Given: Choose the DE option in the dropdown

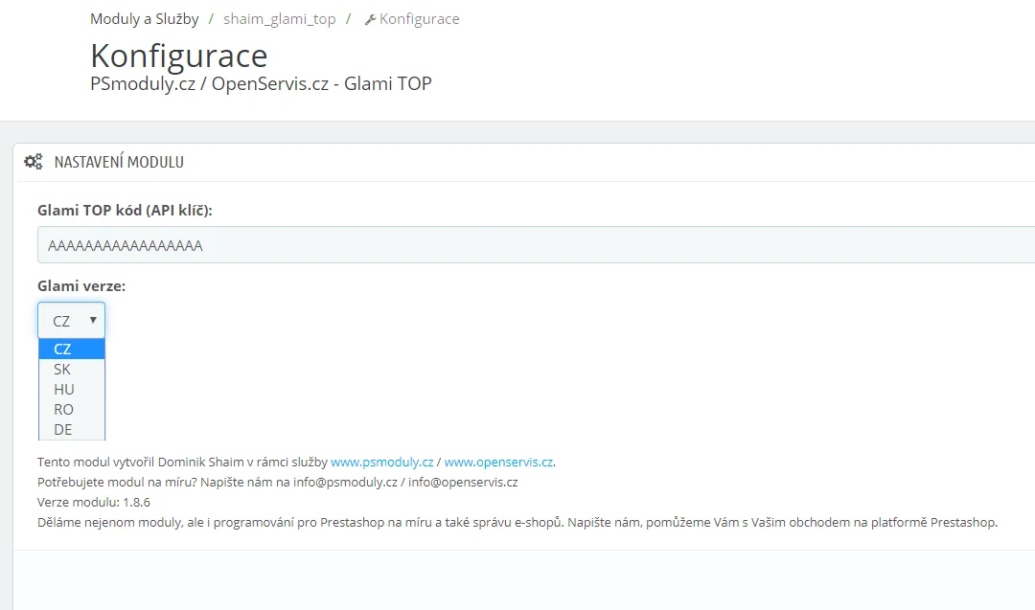Looking at the screenshot, I should [63, 429].
